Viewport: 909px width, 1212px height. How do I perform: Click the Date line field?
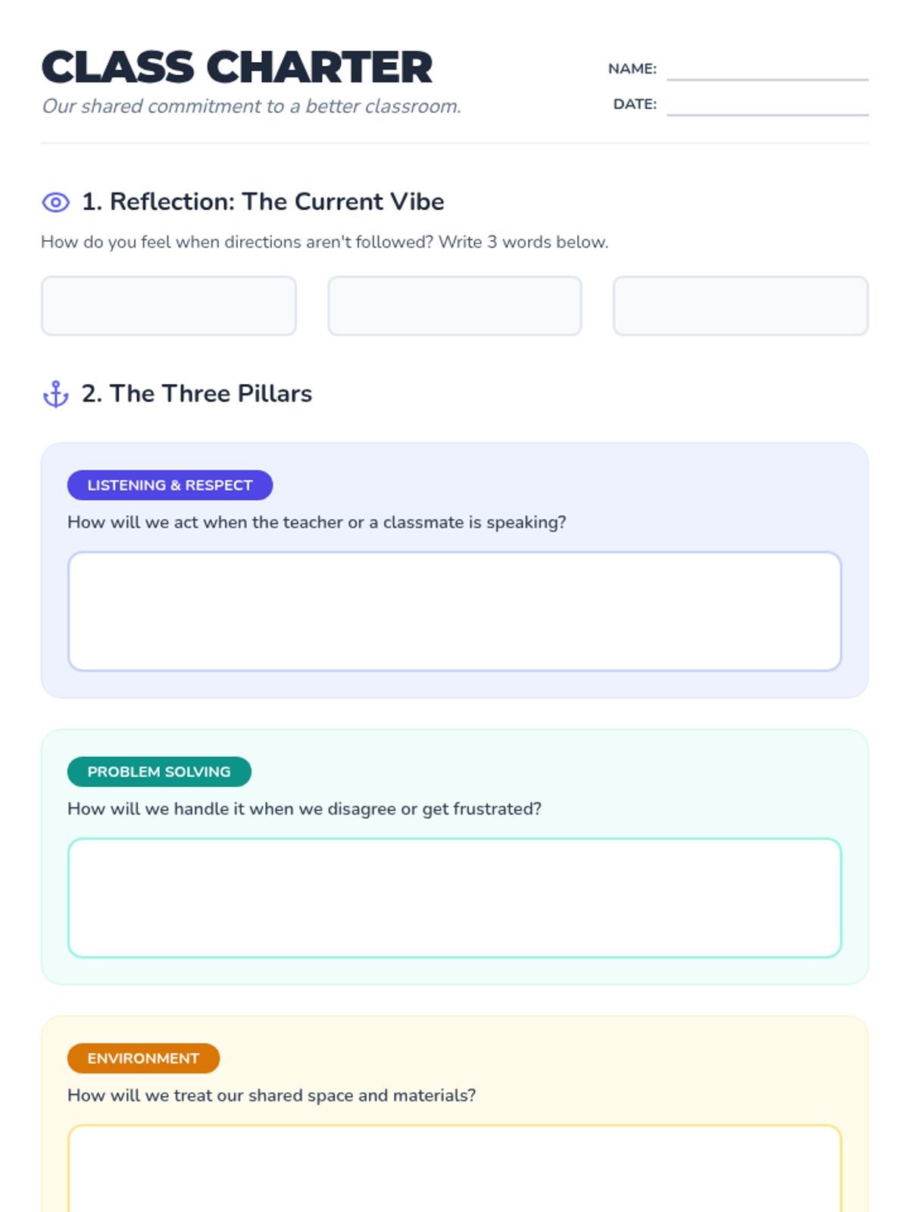[767, 105]
